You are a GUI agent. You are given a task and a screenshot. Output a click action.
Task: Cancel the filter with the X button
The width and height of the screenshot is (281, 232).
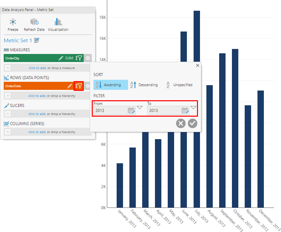(x=180, y=123)
